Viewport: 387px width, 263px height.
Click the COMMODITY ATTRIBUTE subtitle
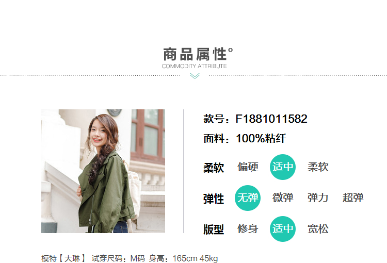click(x=194, y=66)
